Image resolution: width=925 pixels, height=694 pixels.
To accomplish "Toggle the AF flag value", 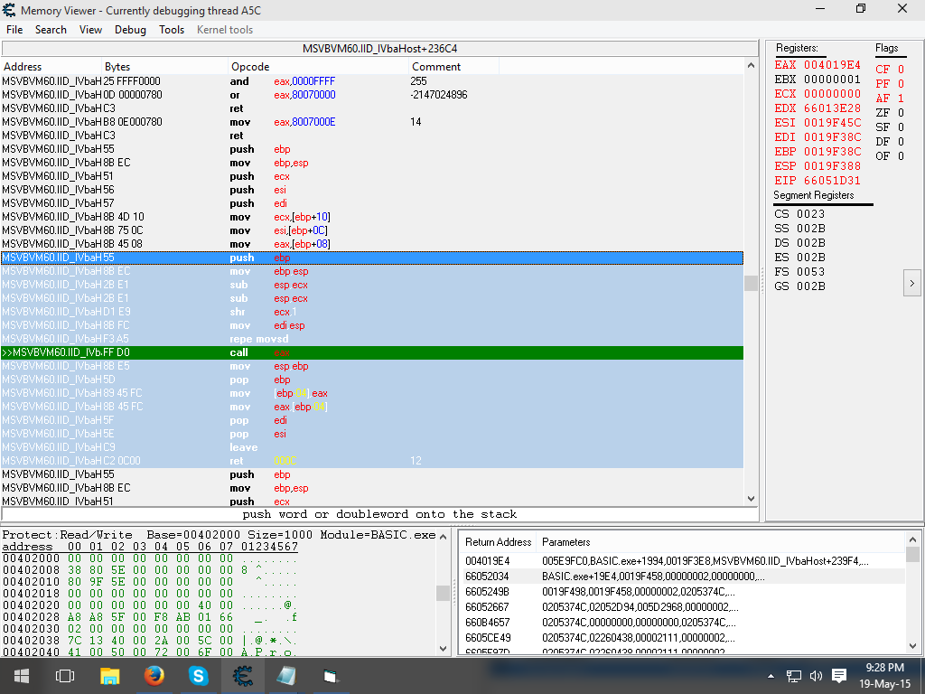I will [900, 98].
